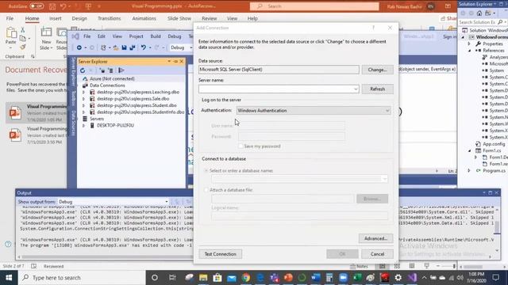This screenshot has height=285, width=508.
Task: Select 'Select or enter a database name' radio
Action: click(x=206, y=171)
